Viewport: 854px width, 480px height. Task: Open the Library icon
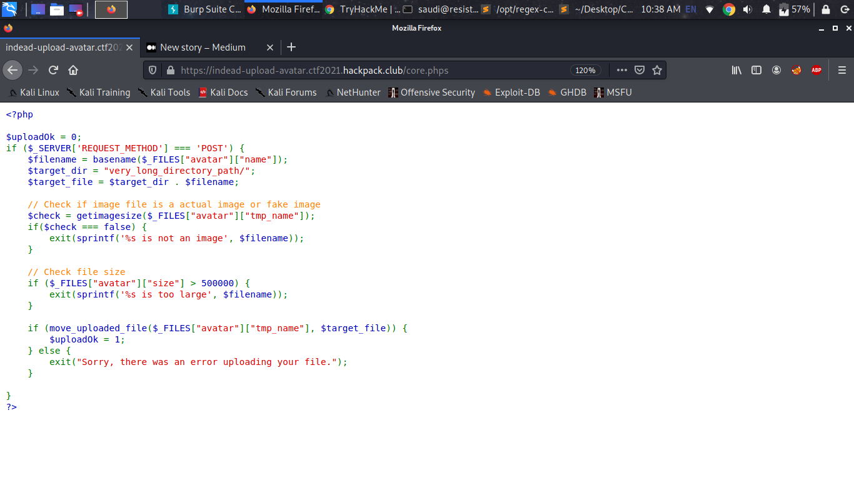tap(736, 70)
